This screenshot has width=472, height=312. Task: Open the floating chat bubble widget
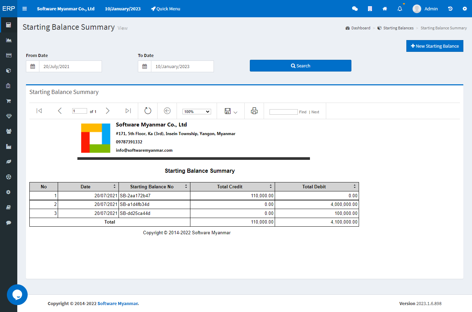pyautogui.click(x=17, y=295)
